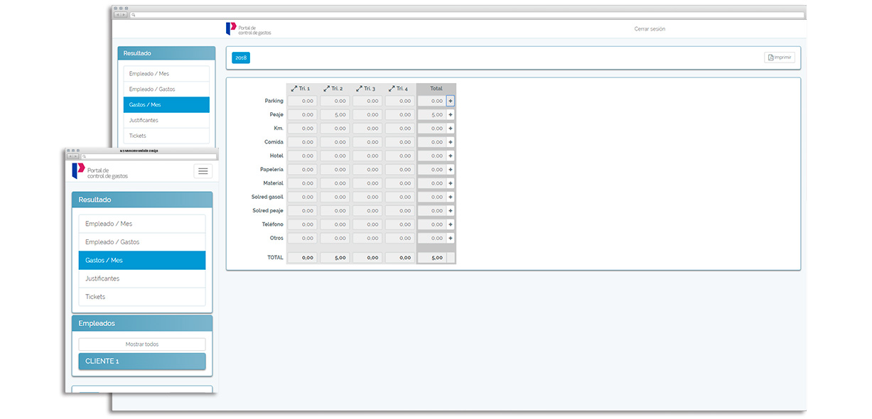Collapse Resultado panel header in mobile window

coord(142,200)
